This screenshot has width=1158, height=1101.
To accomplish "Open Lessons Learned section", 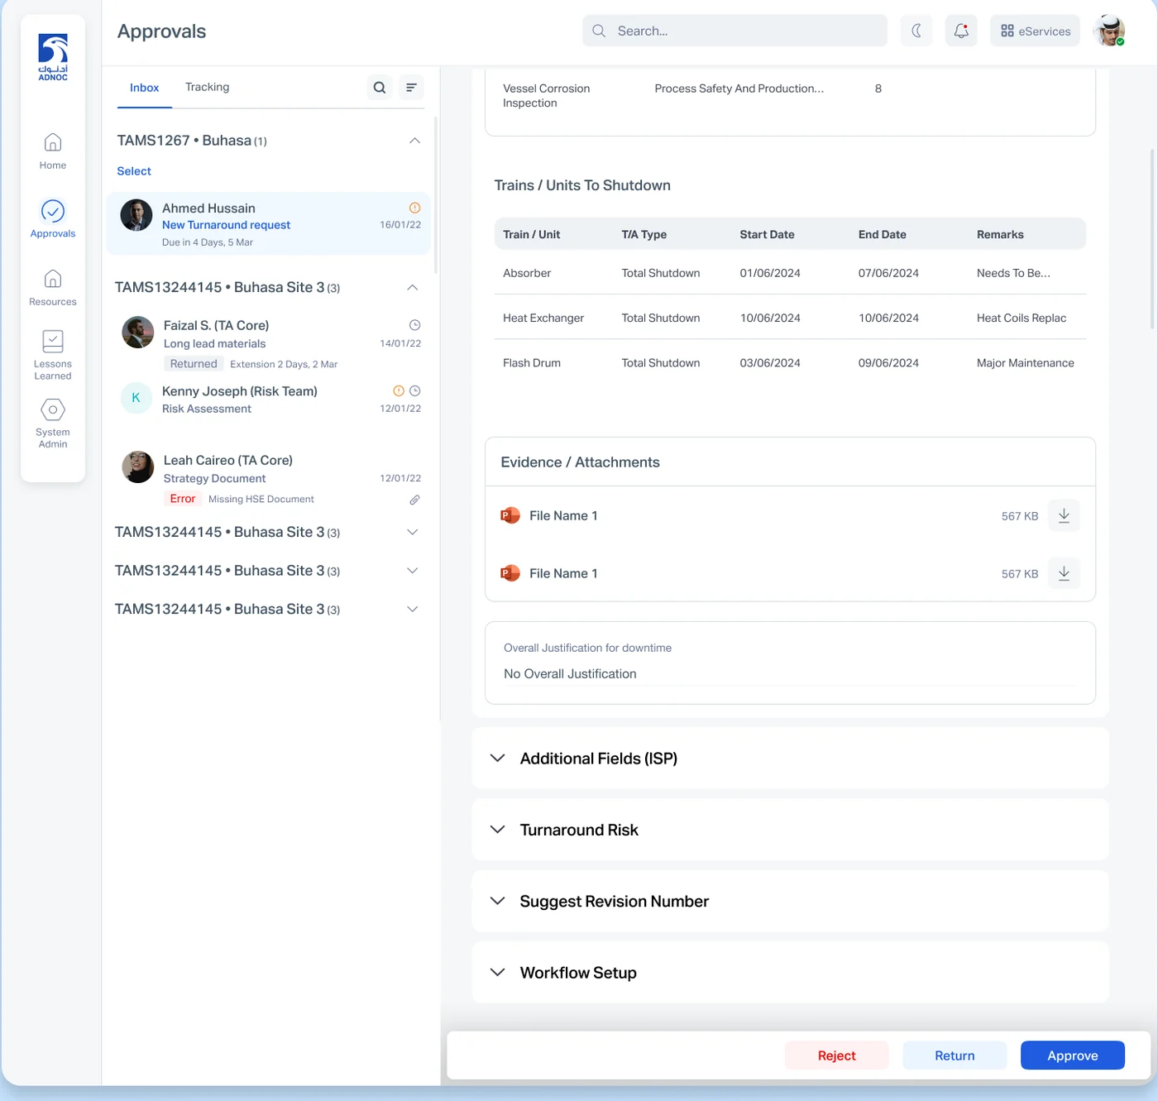I will [x=53, y=355].
